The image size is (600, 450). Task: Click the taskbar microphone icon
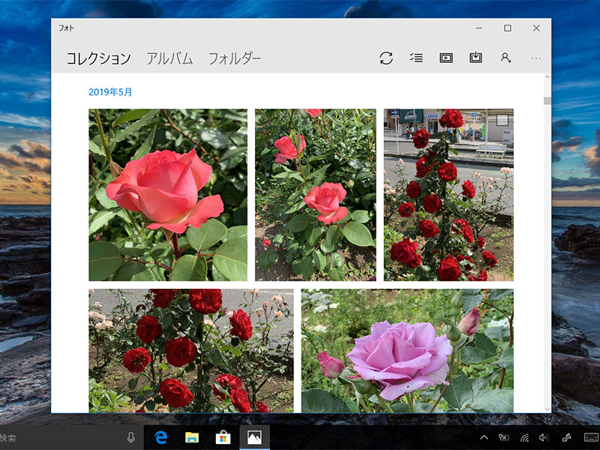click(x=130, y=437)
